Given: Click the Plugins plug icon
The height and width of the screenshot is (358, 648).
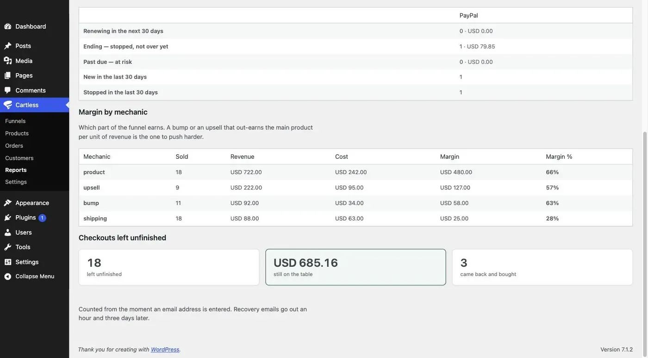Looking at the screenshot, I should (8, 218).
